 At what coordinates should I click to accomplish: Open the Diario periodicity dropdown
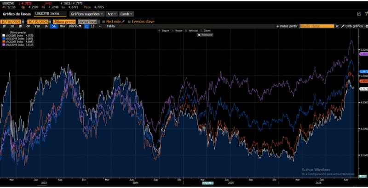pos(75,26)
